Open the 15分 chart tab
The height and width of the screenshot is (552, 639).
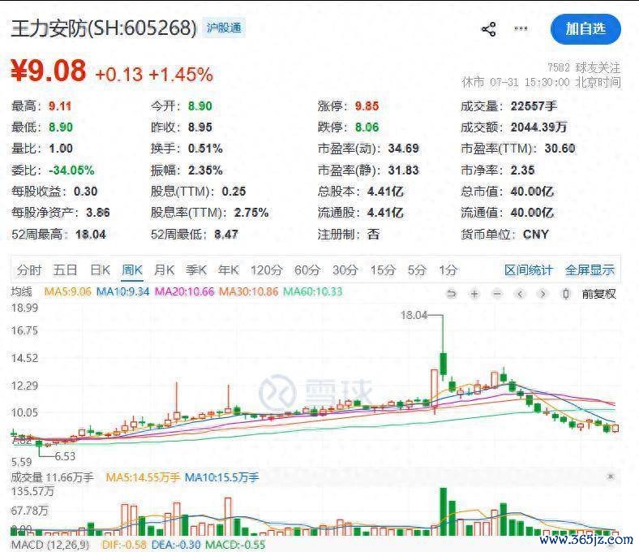pyautogui.click(x=383, y=270)
